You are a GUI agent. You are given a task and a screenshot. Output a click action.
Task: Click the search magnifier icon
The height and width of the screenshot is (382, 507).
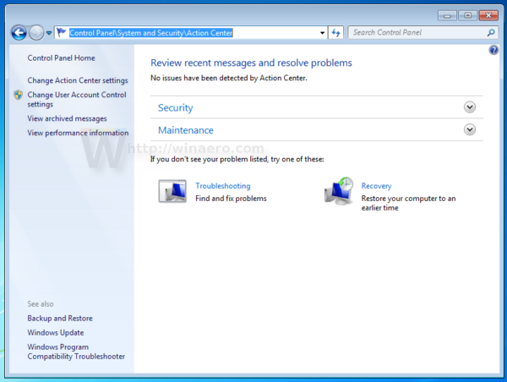click(491, 33)
